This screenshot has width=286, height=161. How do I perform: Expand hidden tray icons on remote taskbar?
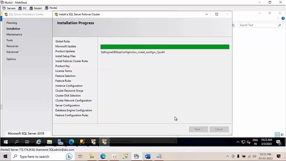(238, 142)
